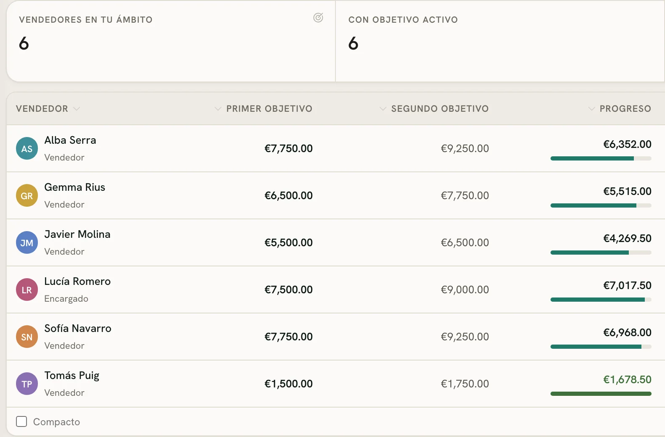Open the Segundo Objetivo column chevron
This screenshot has height=437, width=665.
click(383, 108)
